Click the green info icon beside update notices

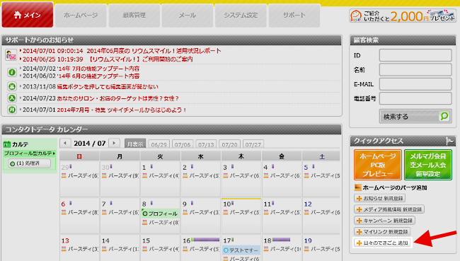(12, 72)
